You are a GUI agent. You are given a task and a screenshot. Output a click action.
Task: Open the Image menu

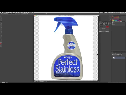click(x=12, y=12)
